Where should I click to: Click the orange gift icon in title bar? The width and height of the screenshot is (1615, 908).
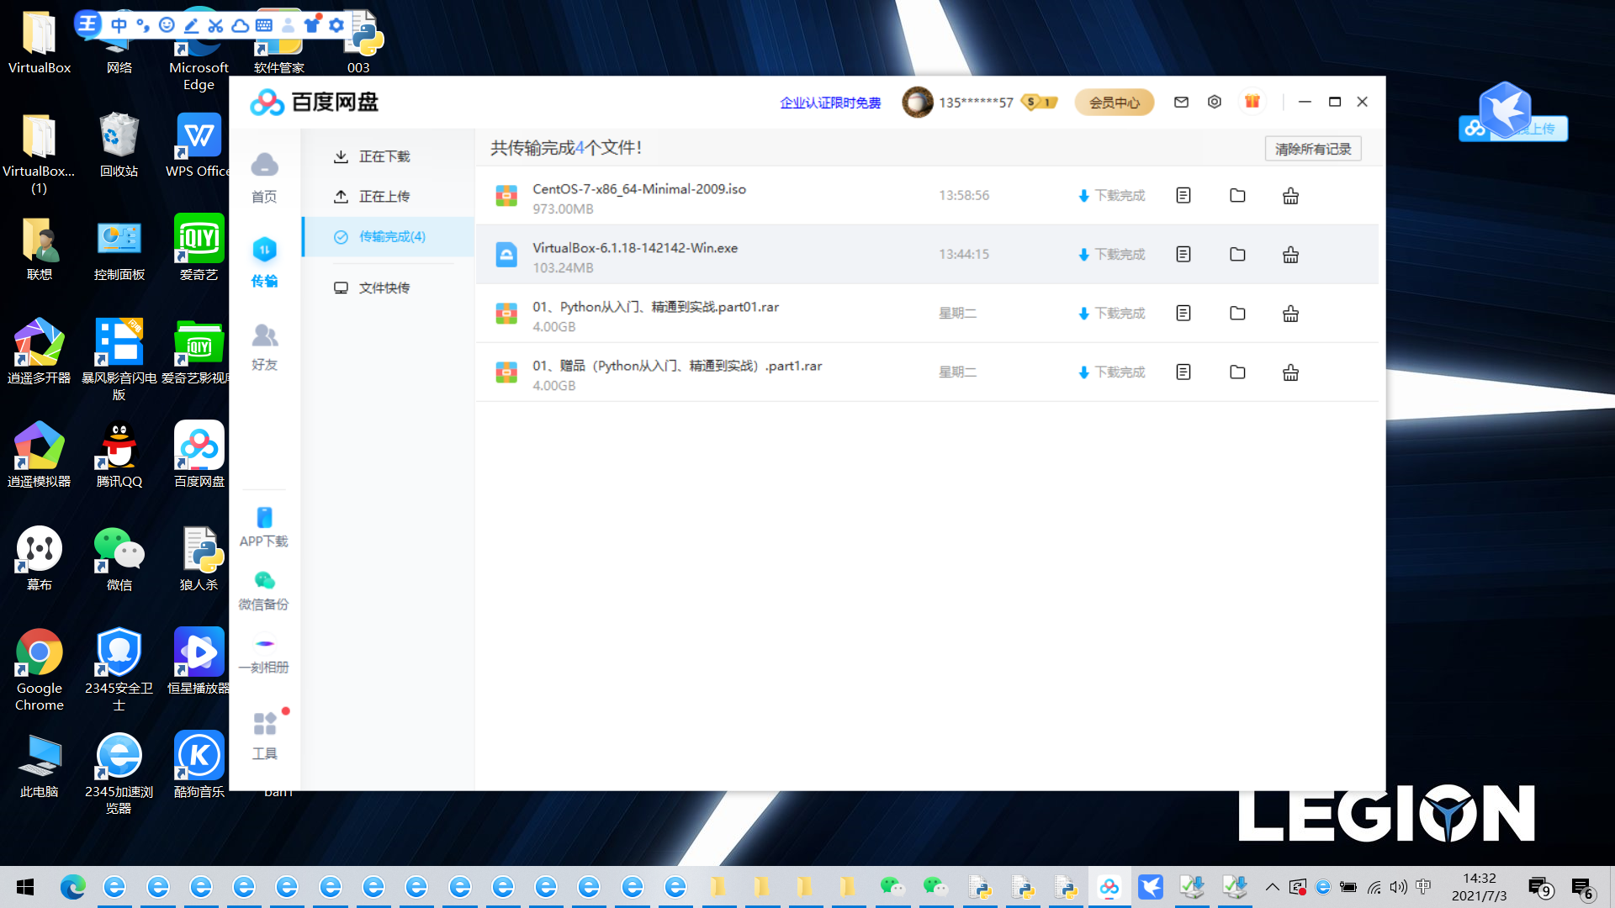click(1252, 102)
